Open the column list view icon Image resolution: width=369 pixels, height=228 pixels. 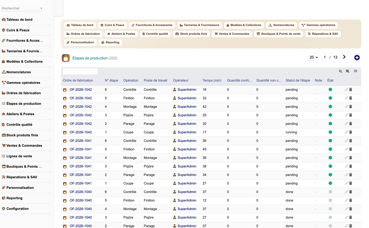355,71
